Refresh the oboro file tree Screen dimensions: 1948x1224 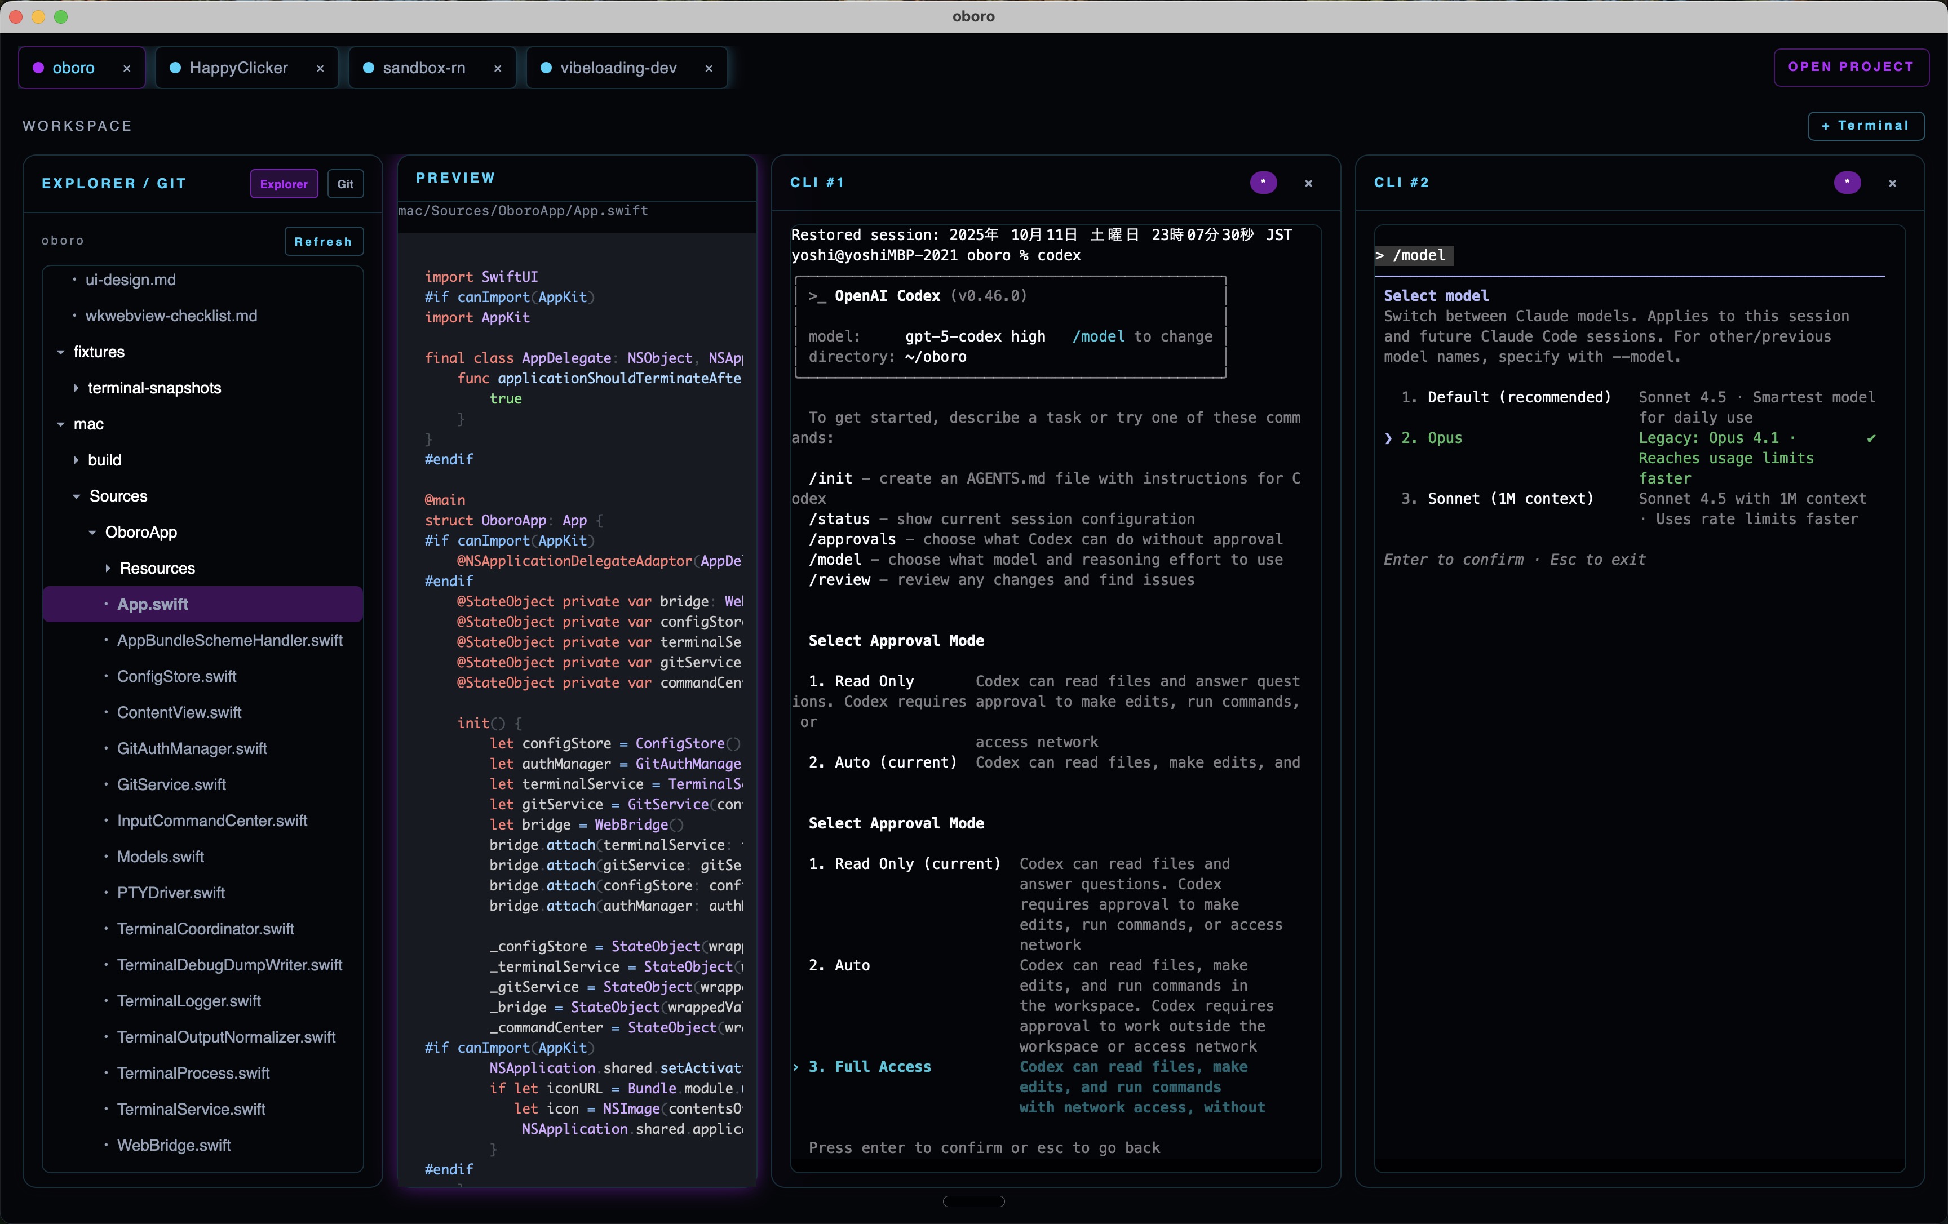pos(324,241)
